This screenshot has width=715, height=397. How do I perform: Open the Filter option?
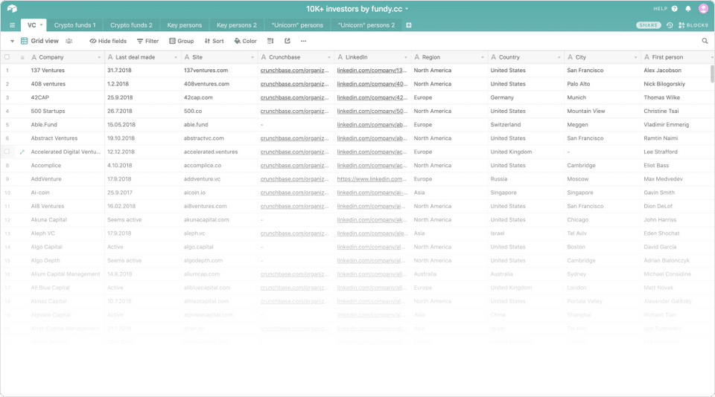tap(147, 41)
